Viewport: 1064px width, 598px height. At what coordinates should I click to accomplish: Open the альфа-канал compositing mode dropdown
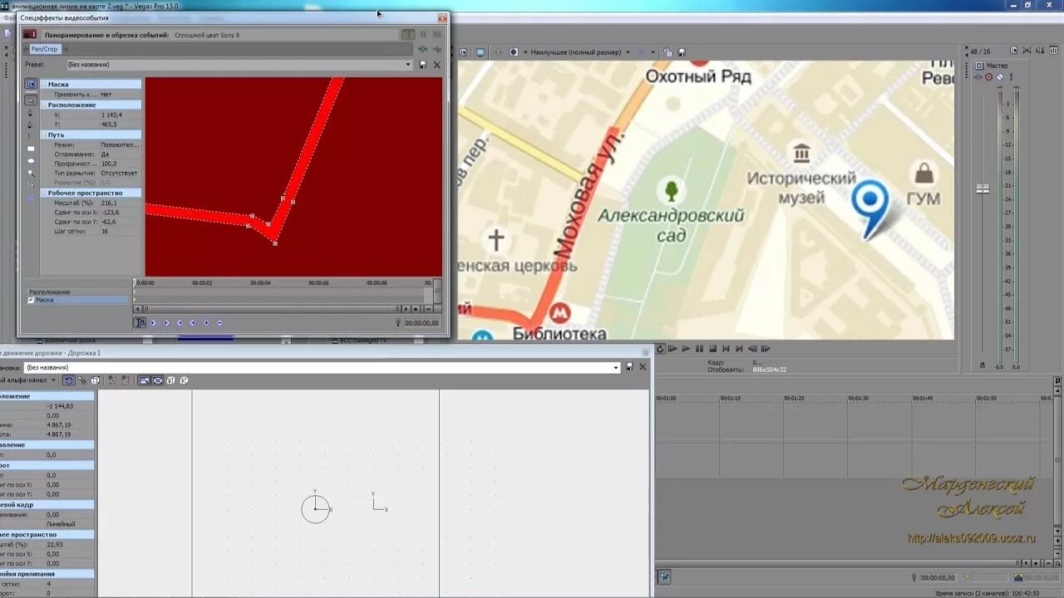pos(53,380)
